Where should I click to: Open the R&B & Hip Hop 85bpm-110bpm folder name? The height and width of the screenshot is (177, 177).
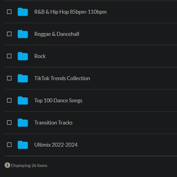tap(70, 12)
